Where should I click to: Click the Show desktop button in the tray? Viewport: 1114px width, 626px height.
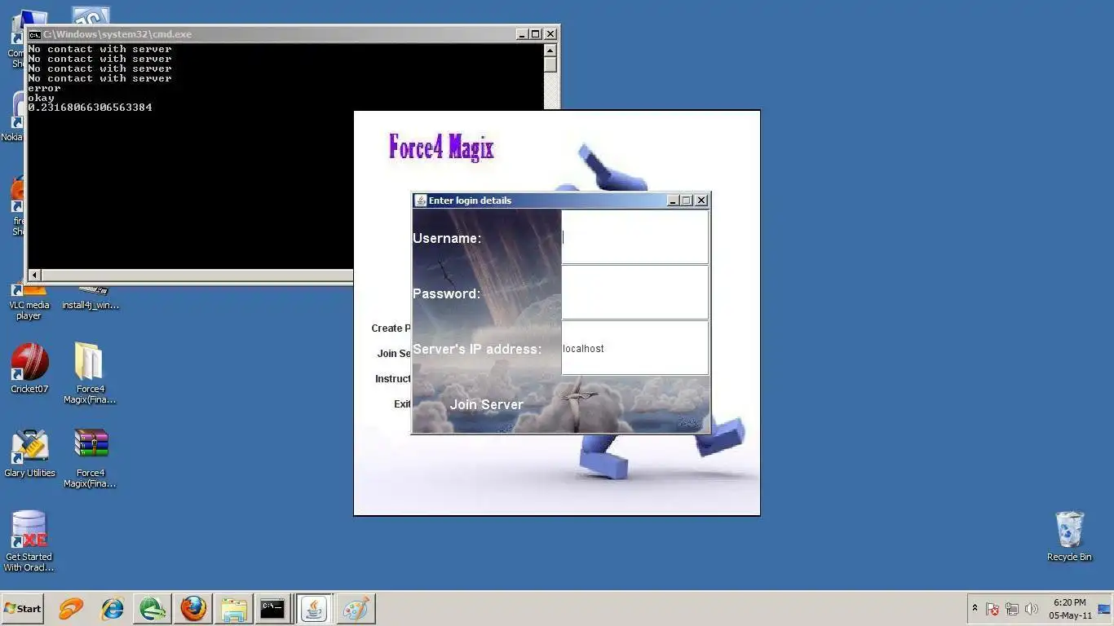1105,608
